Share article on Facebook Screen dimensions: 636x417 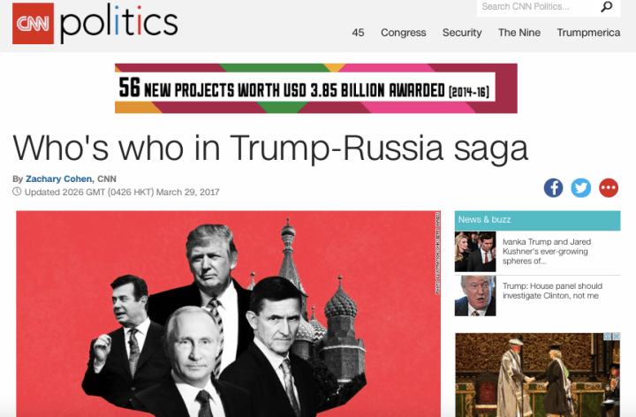tap(553, 188)
